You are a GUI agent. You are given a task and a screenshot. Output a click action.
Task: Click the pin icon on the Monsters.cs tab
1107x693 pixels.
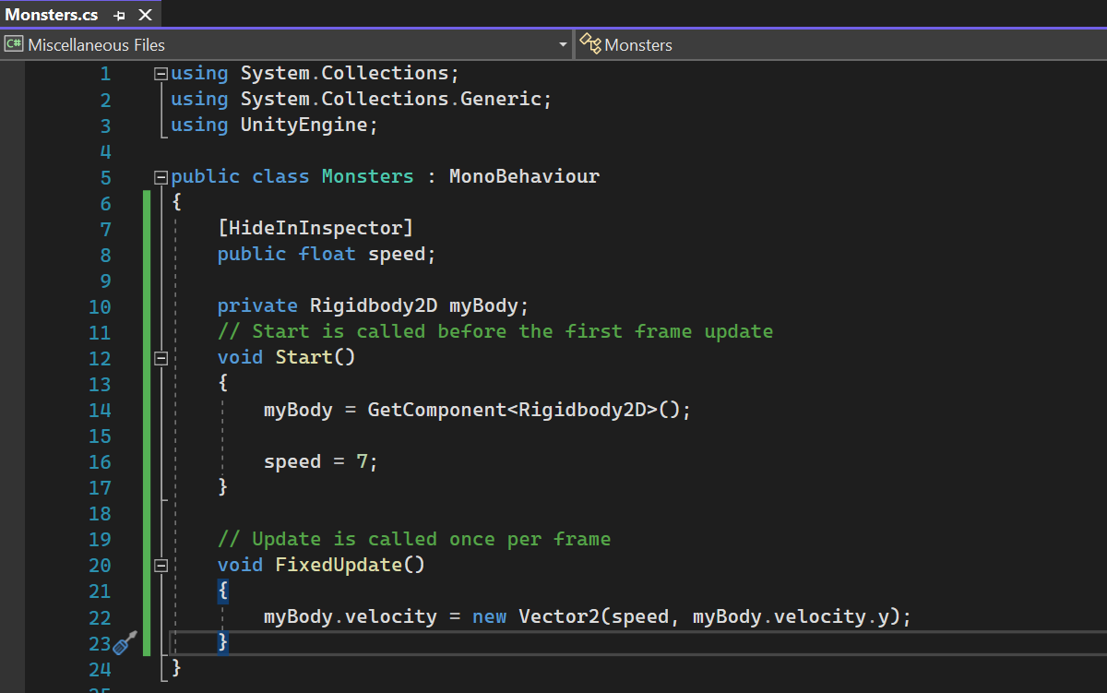118,15
